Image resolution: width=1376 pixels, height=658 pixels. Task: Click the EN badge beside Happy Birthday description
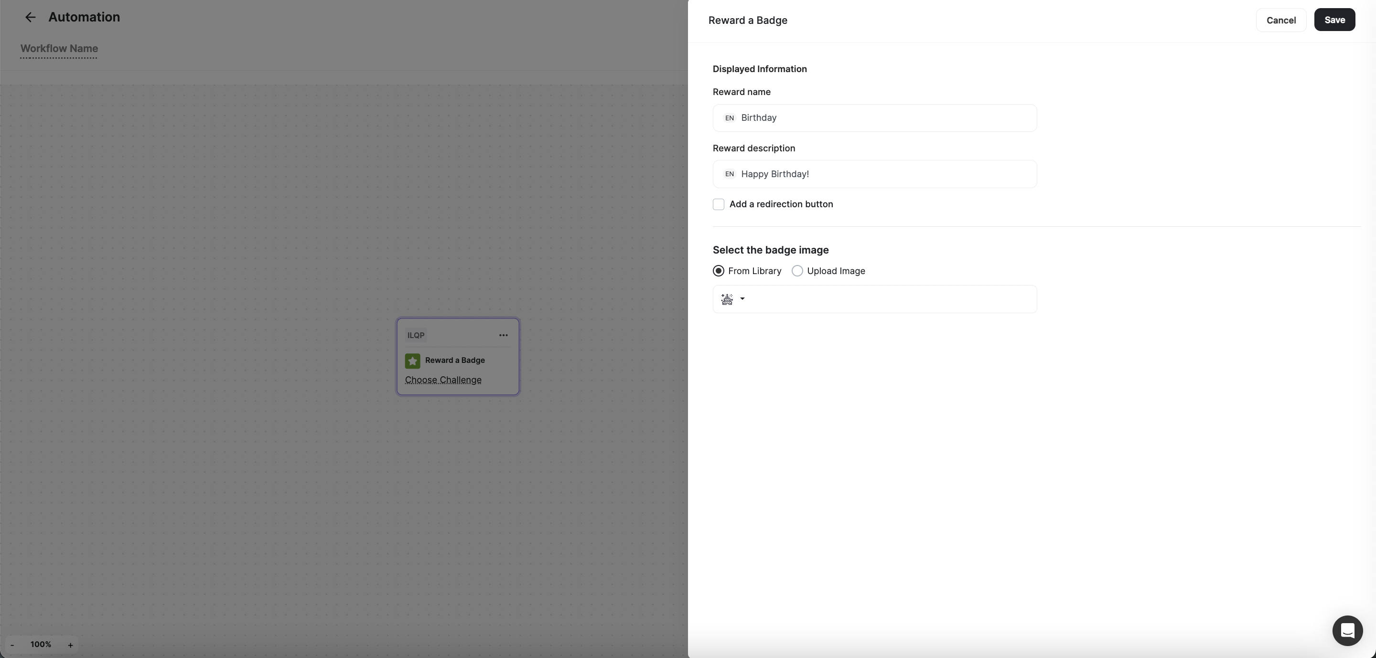[x=730, y=174]
